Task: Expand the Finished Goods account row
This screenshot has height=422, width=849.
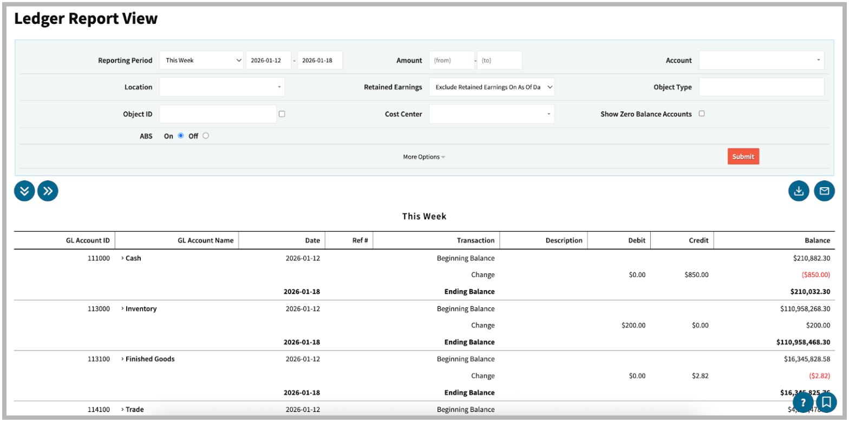Action: point(123,359)
